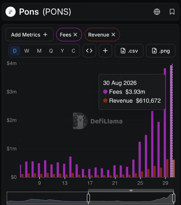Click the $2m y-axis label

click(12, 120)
